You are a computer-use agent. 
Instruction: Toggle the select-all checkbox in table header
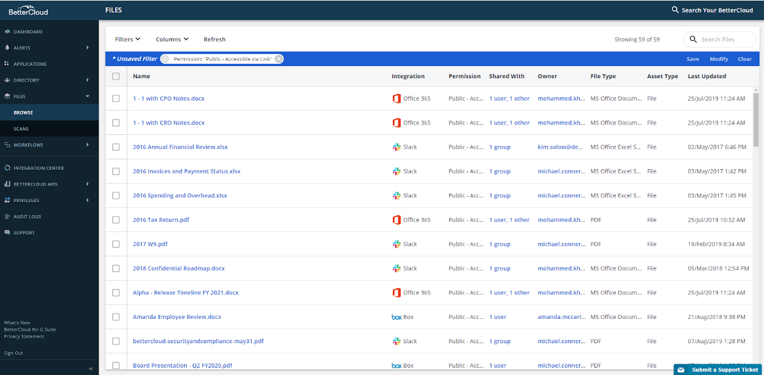(116, 76)
